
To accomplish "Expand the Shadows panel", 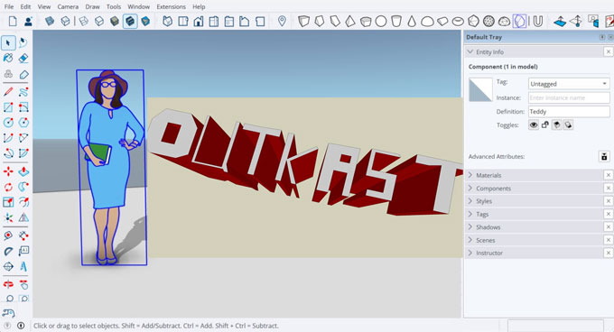I will [470, 226].
